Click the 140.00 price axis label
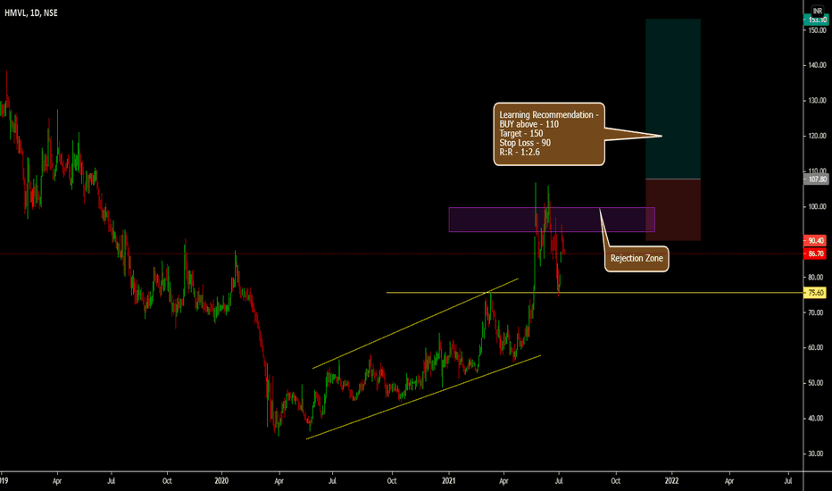Screen dimensions: 832x491 817,65
